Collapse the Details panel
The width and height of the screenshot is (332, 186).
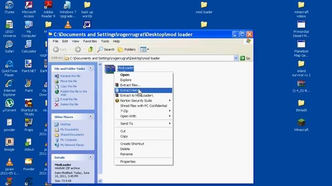tap(90, 157)
